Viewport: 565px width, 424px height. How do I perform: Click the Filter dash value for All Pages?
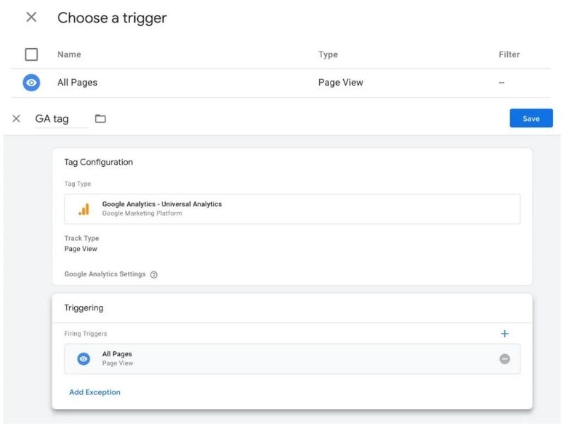pos(501,83)
